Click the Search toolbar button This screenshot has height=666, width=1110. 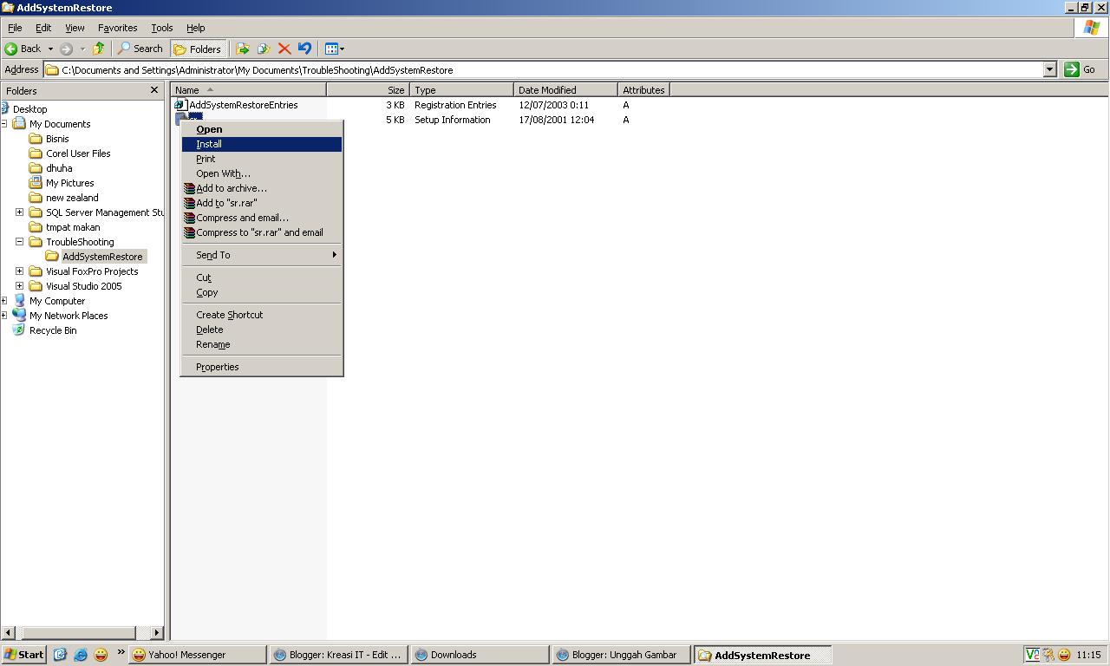[140, 49]
